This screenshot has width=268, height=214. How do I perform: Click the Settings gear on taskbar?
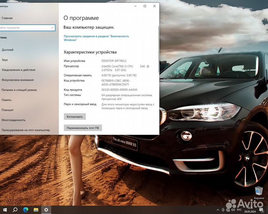46,210
